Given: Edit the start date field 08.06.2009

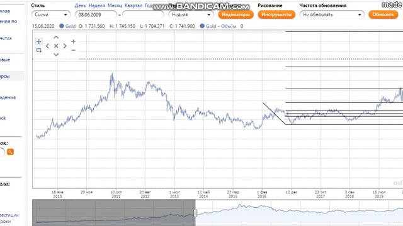Looking at the screenshot, I should (96, 14).
